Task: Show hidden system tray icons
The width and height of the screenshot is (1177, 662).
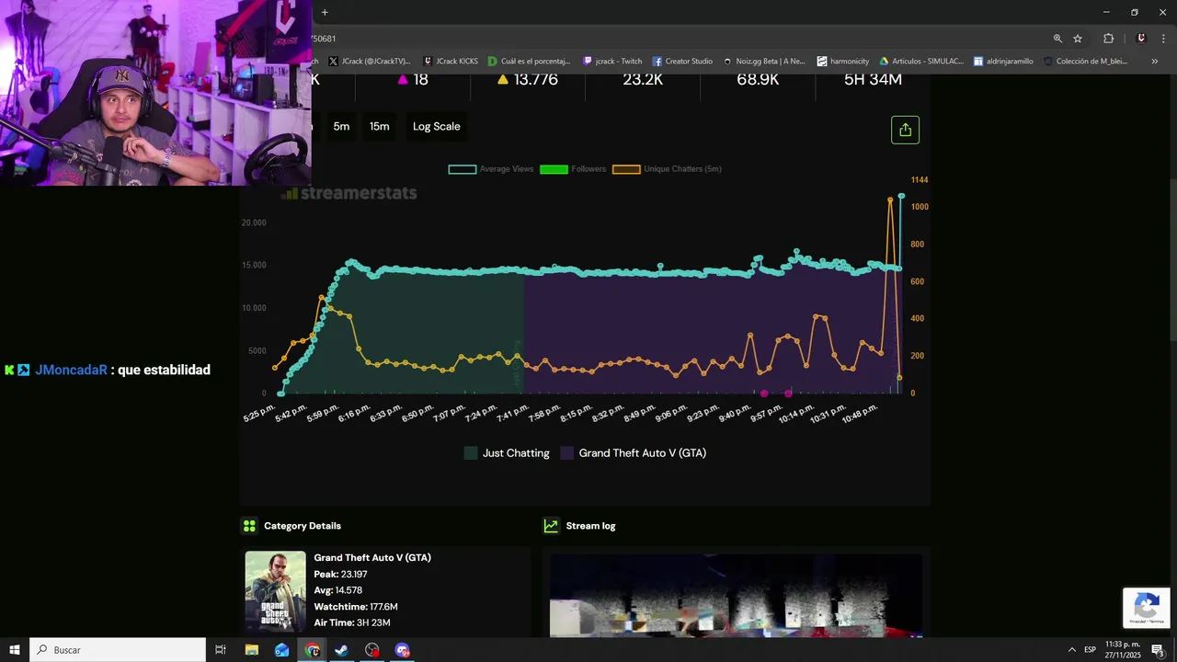Action: pos(1071,650)
